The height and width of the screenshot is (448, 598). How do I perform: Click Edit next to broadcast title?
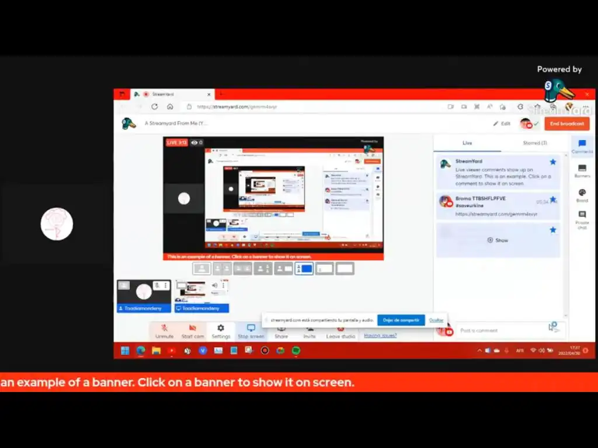coord(502,124)
